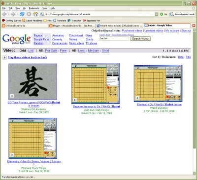Reload the page with the refresh icon
Screen dimensions: 197x180
tap(22, 14)
